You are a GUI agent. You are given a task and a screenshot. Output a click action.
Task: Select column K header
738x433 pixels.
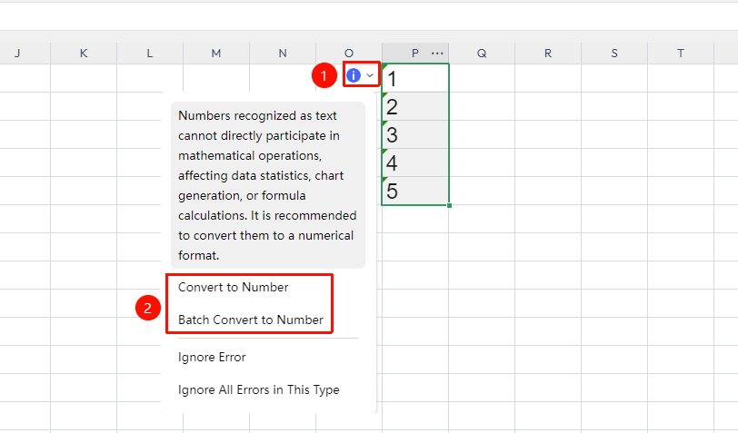tap(84, 54)
